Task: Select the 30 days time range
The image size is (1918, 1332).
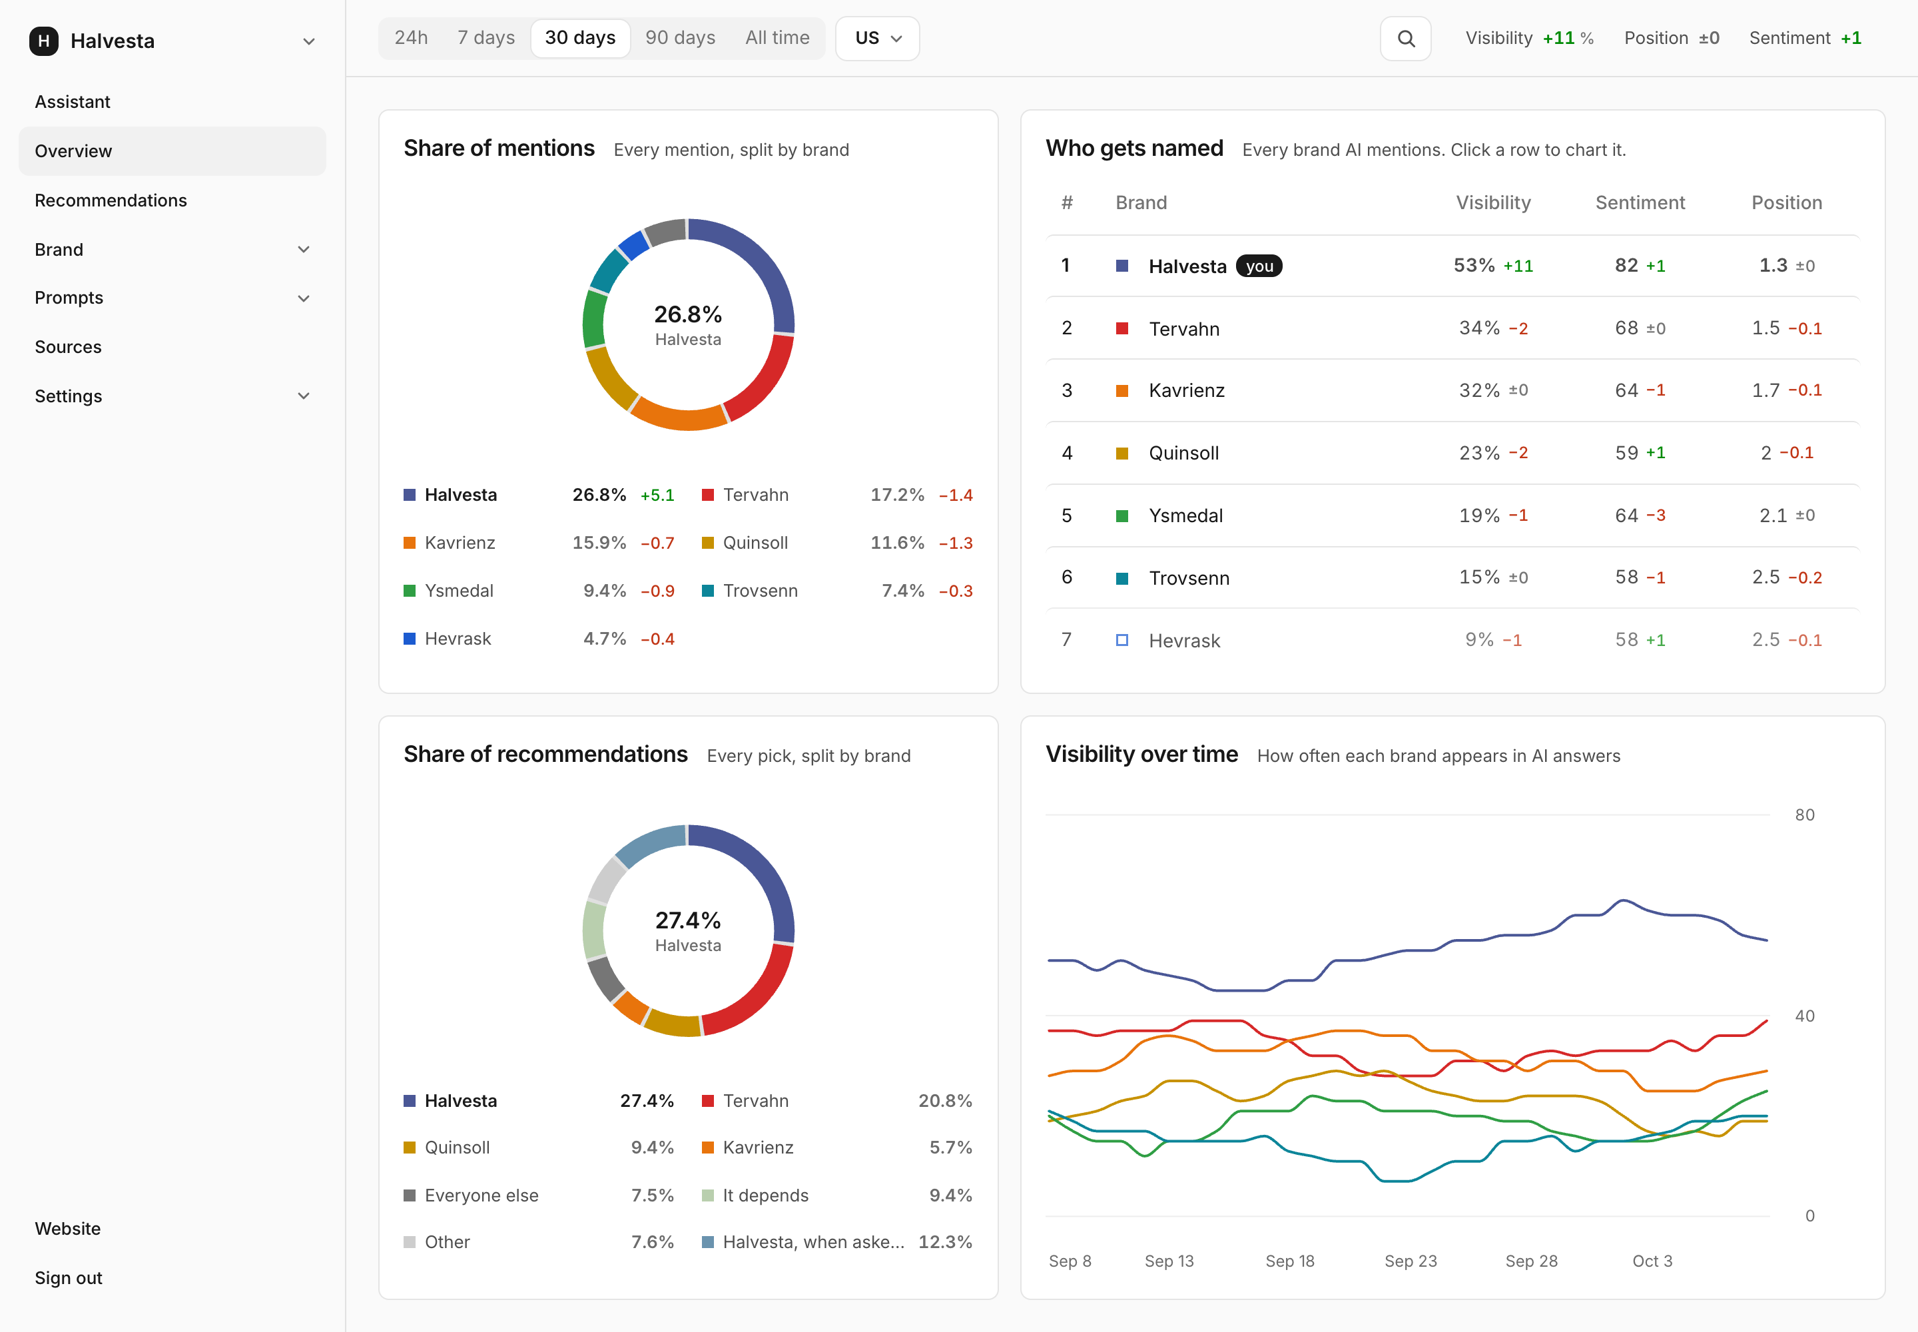Action: tap(580, 39)
